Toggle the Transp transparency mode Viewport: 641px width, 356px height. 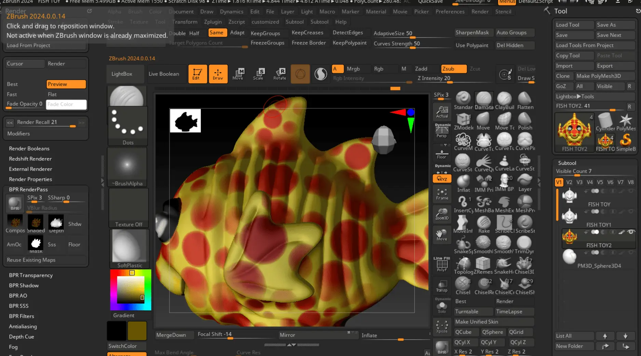point(442,286)
